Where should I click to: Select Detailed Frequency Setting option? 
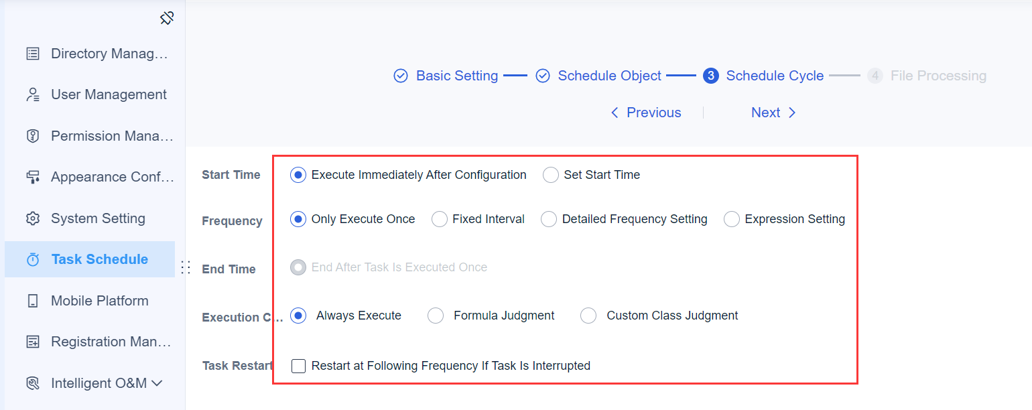549,219
